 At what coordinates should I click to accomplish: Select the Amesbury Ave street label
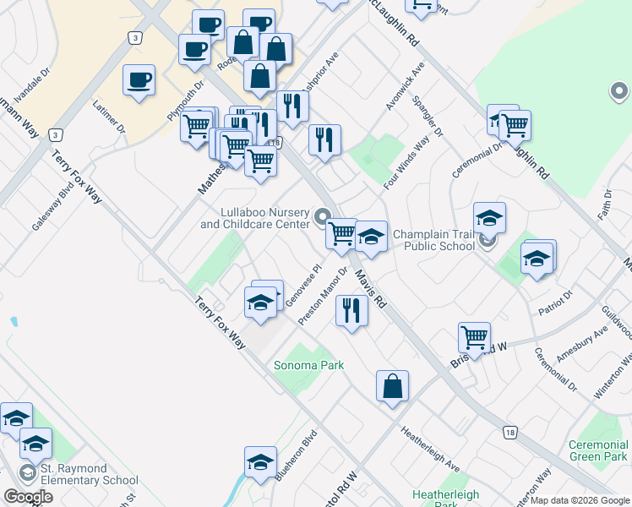click(582, 344)
